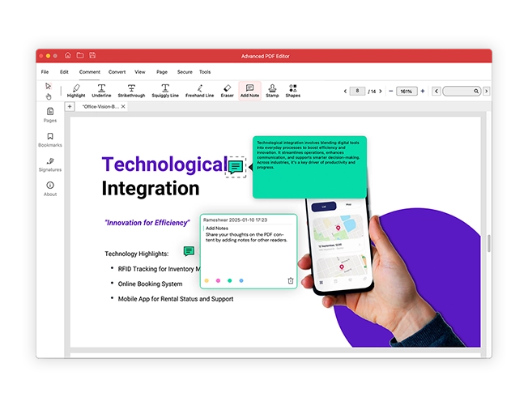Open the File menu
This screenshot has width=528, height=410.
[45, 72]
